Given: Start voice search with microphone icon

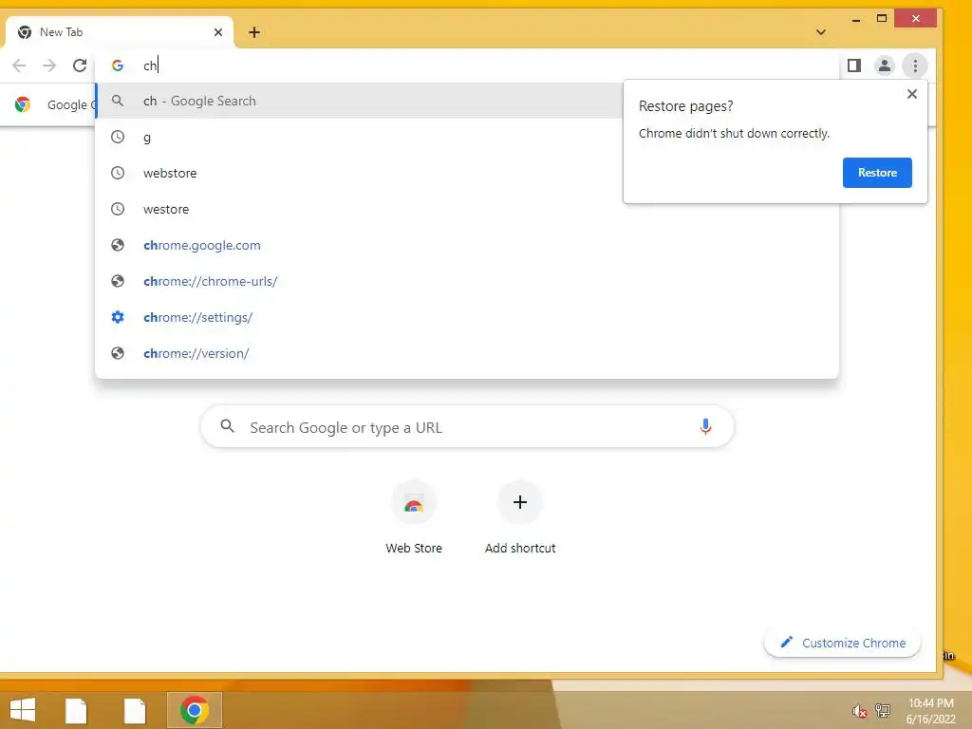Looking at the screenshot, I should click(x=705, y=426).
